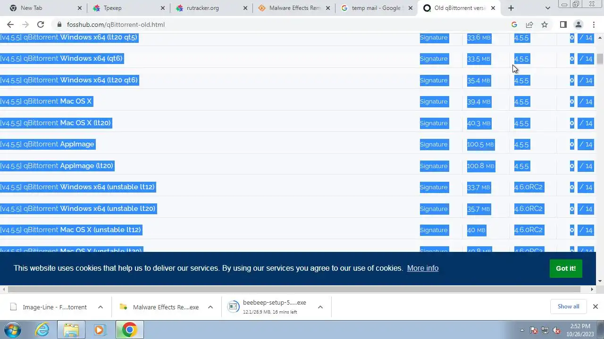Image resolution: width=604 pixels, height=339 pixels.
Task: View site security lock icon
Action: pos(59,24)
